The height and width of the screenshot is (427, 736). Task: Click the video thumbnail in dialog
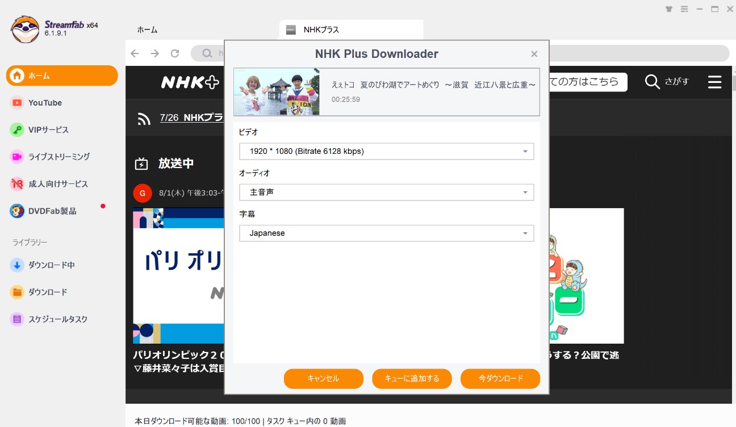pos(277,92)
